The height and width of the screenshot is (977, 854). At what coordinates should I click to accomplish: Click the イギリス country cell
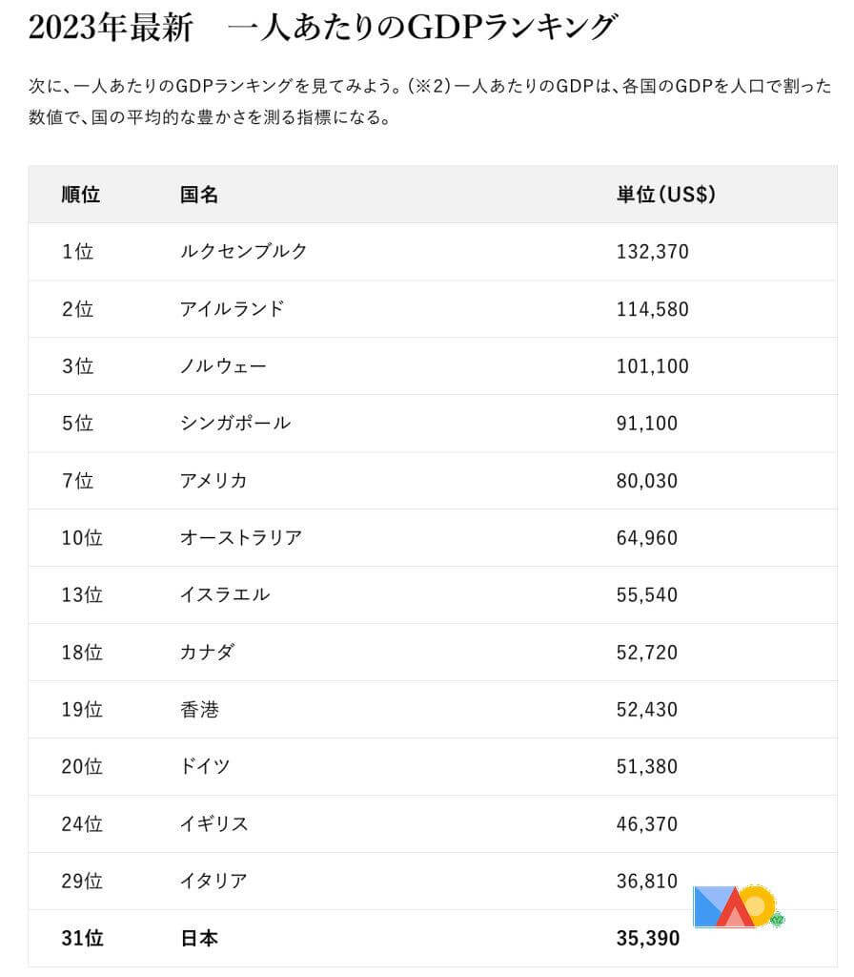[x=213, y=824]
